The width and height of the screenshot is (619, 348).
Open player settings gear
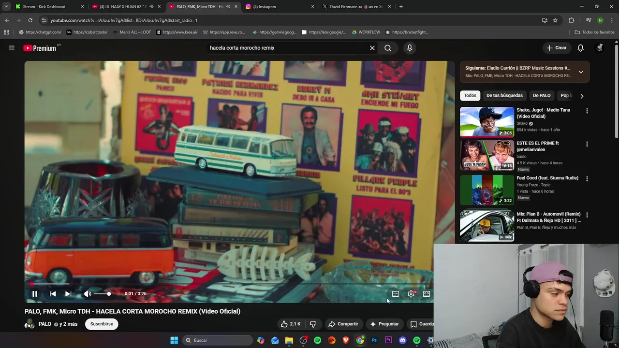pyautogui.click(x=411, y=294)
